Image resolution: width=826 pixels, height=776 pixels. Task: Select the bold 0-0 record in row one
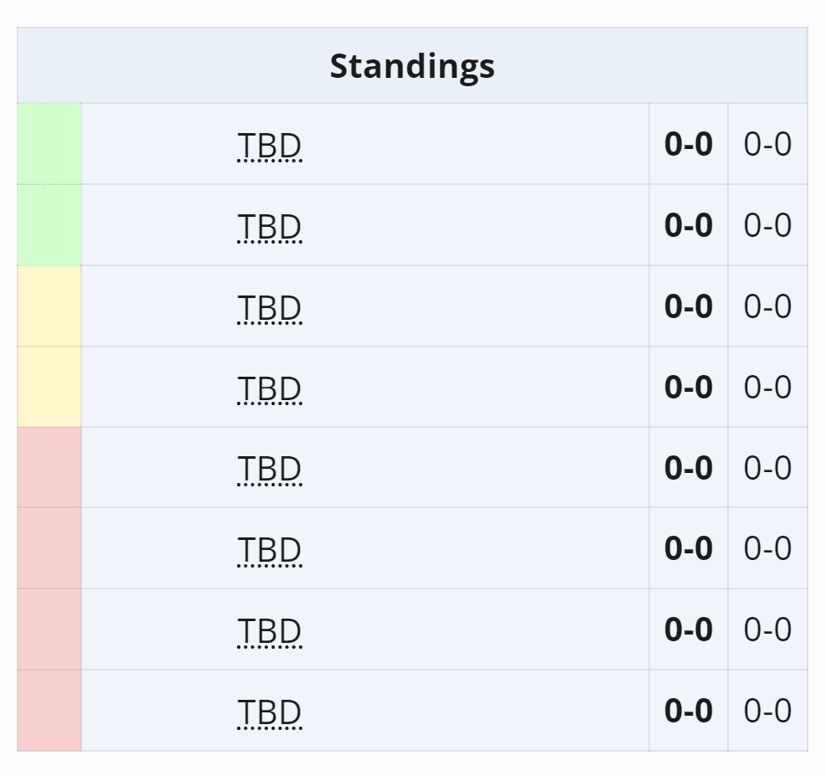pyautogui.click(x=689, y=144)
